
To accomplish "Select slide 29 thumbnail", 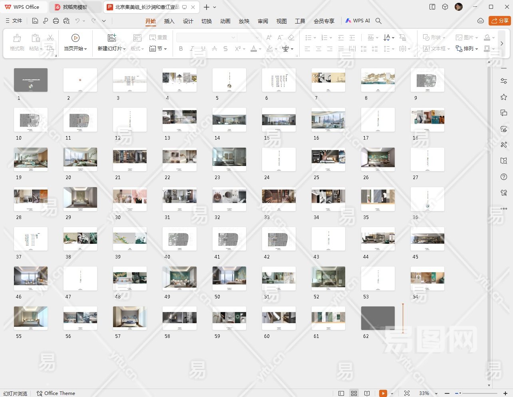I will 80,199.
